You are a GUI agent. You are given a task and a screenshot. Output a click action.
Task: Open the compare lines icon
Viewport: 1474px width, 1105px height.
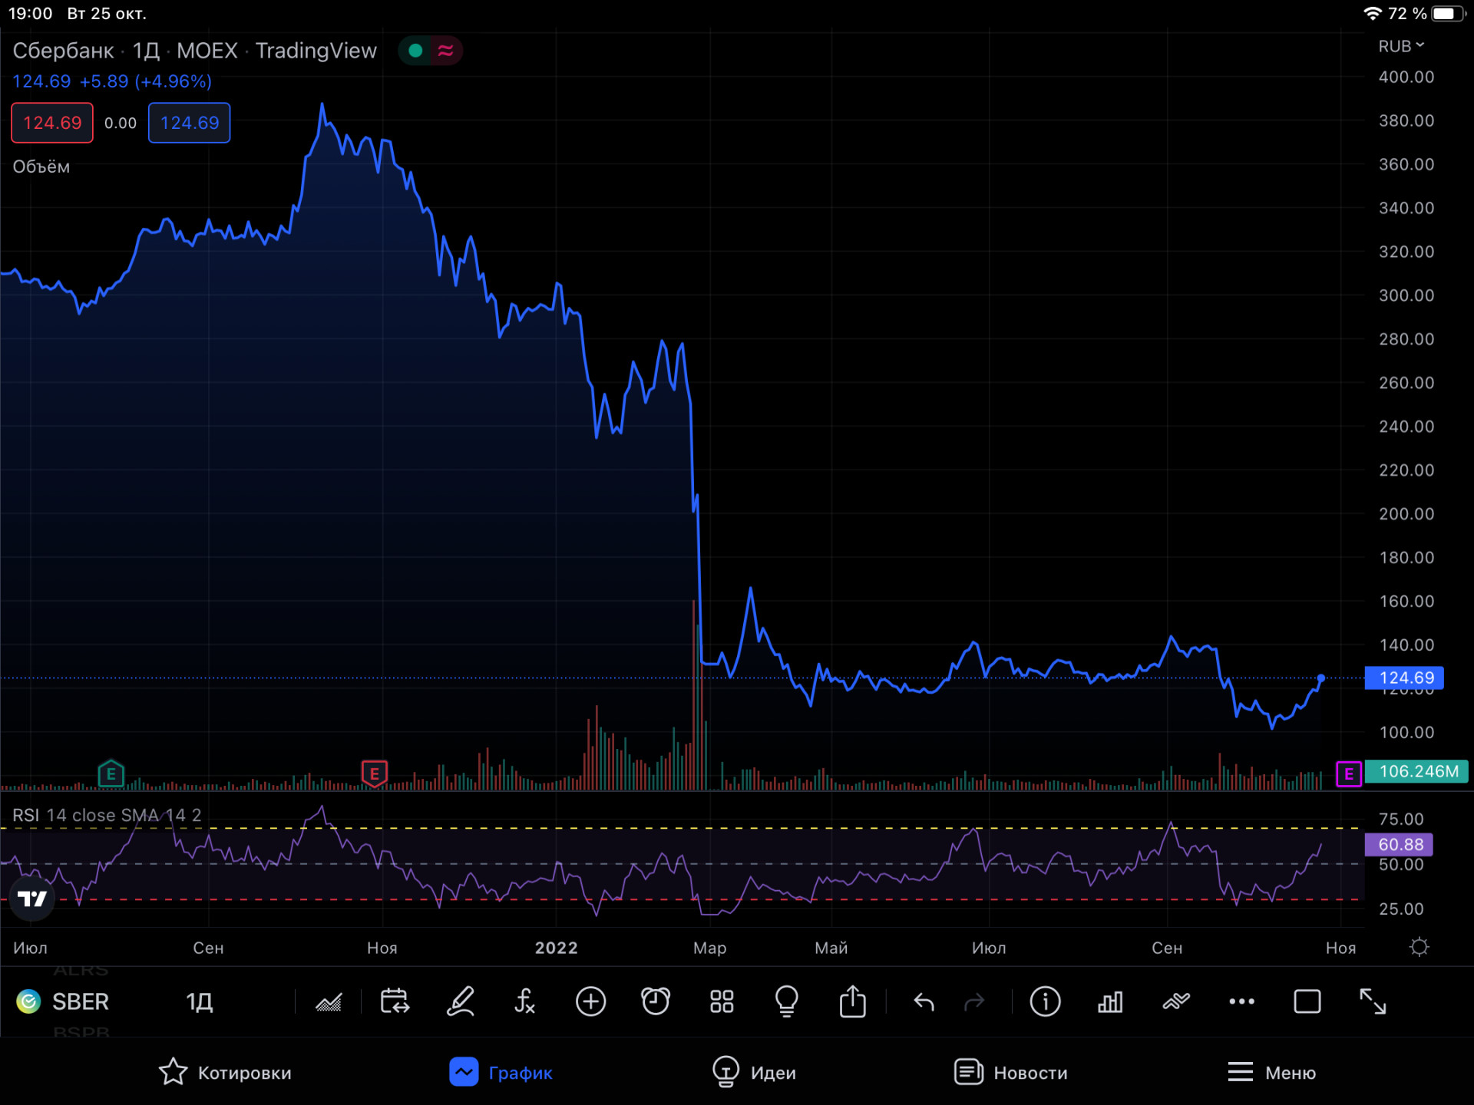pos(1176,1001)
